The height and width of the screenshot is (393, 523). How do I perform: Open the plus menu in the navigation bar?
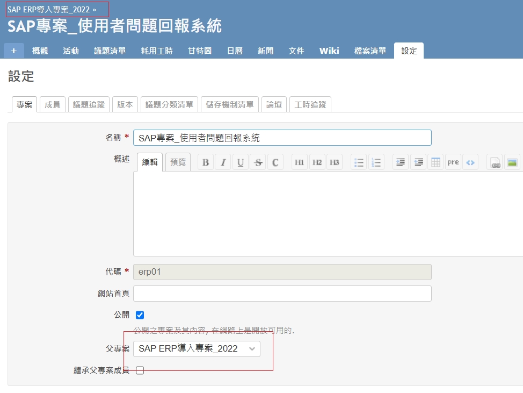(x=13, y=51)
